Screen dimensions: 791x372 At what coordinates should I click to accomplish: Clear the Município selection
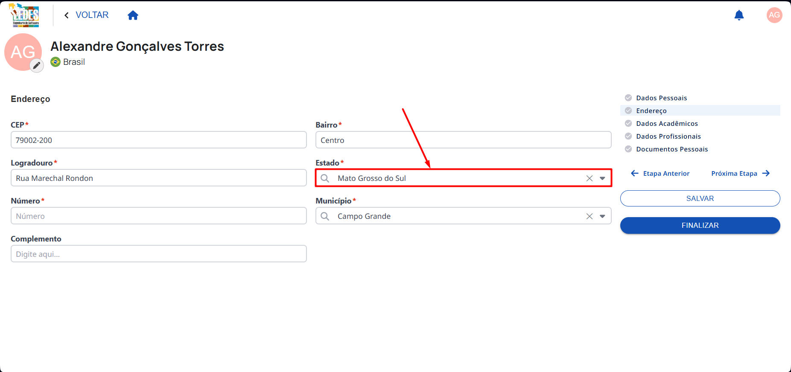coord(590,216)
